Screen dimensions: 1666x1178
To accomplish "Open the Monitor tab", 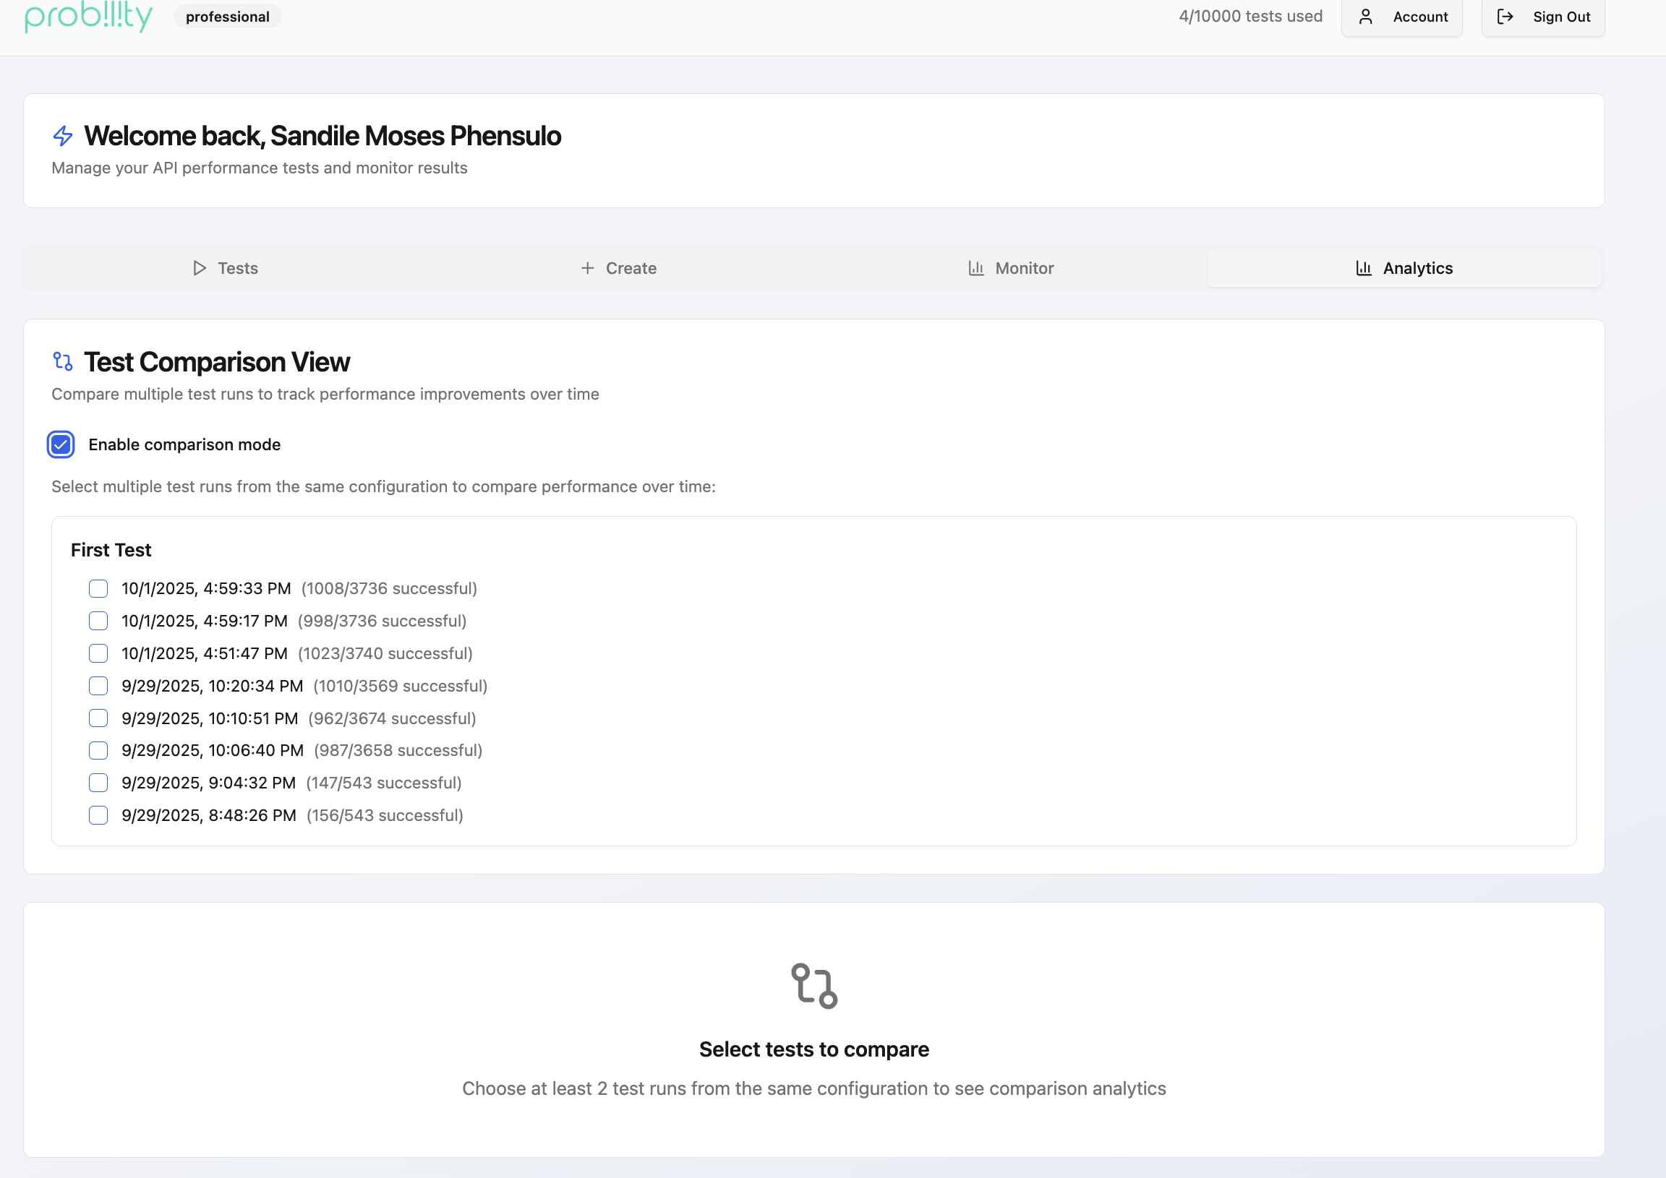I will (1010, 268).
